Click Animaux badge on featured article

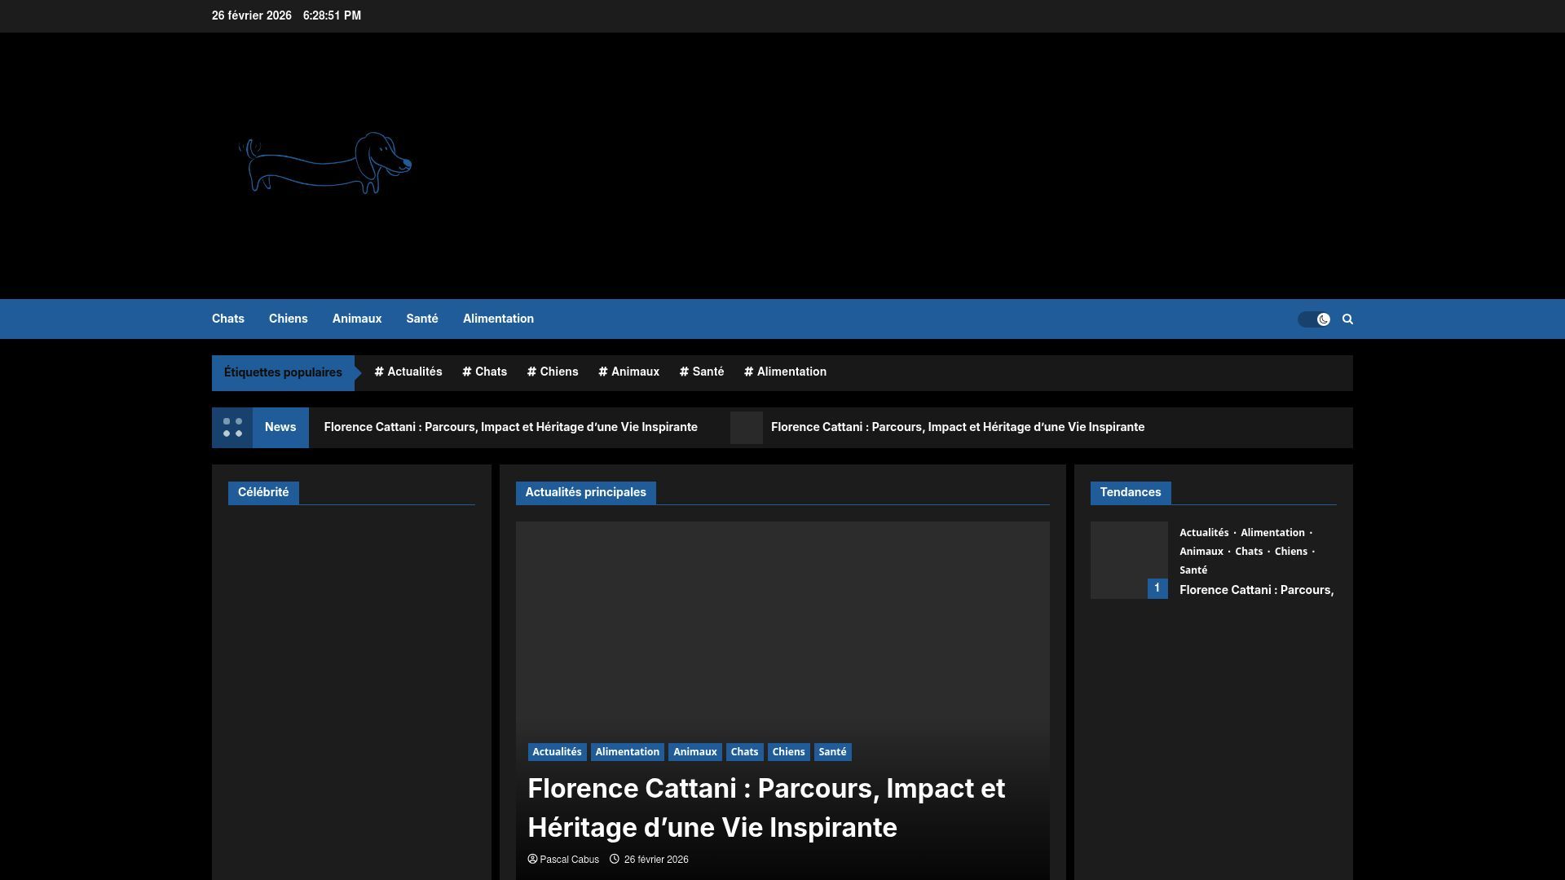click(695, 752)
